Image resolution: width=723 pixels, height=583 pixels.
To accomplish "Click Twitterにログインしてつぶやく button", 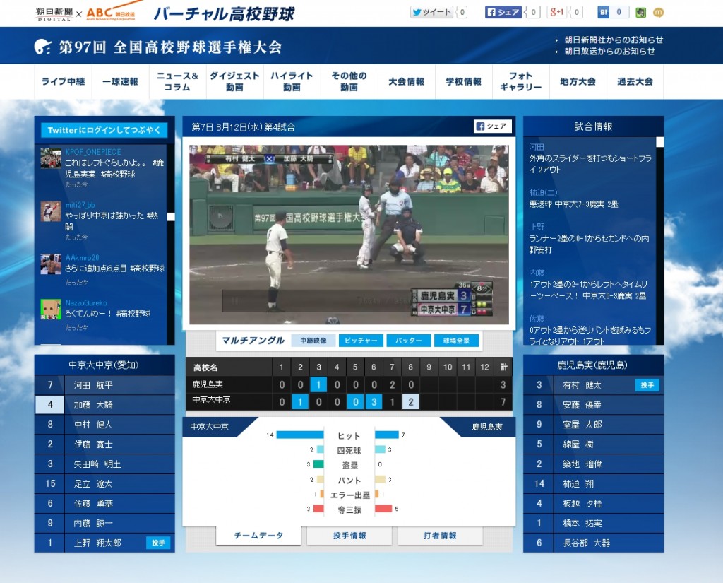I will 104,130.
